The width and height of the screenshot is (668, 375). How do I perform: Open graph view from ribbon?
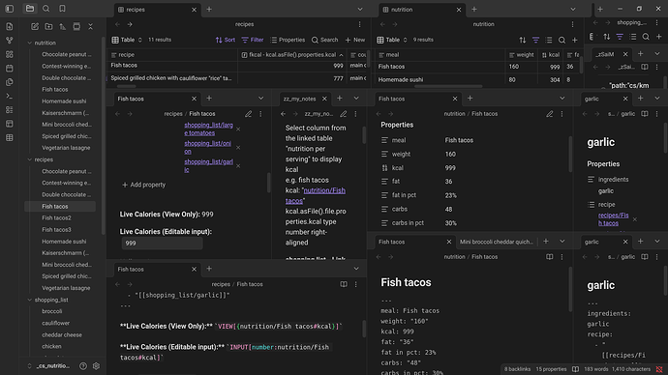(x=10, y=41)
